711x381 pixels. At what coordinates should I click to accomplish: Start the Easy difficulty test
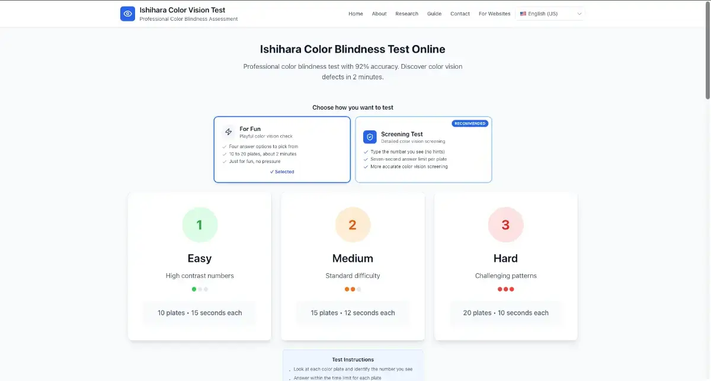tap(200, 266)
